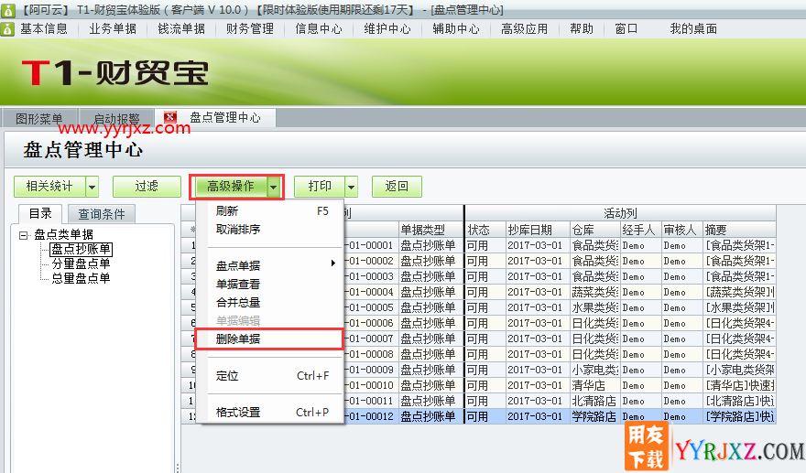This screenshot has width=806, height=473.
Task: Open the 业务单据 menu
Action: pos(113,28)
